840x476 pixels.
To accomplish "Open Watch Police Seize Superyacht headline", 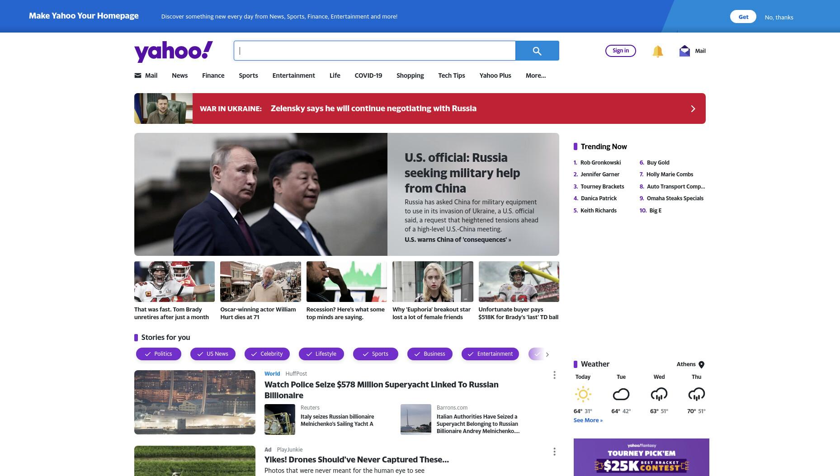I will pos(382,390).
